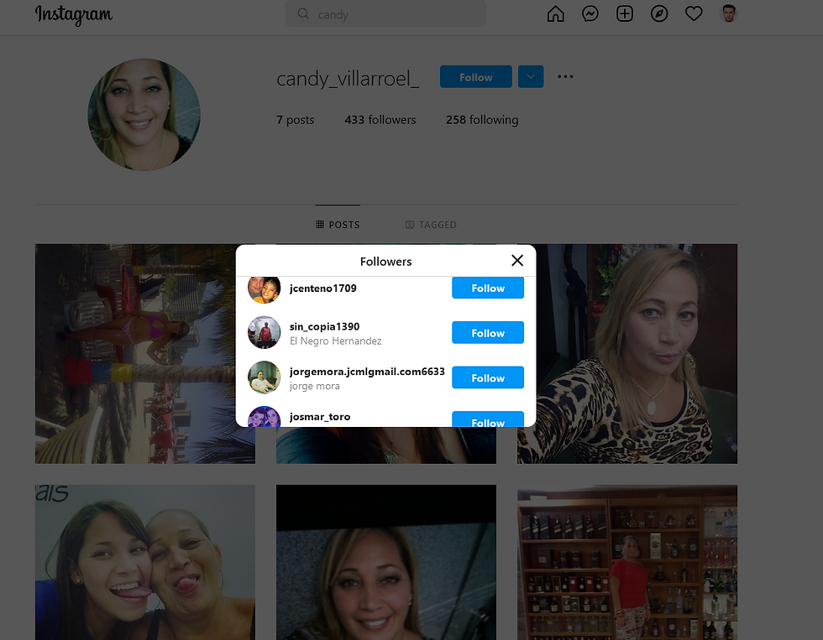
Task: Follow sin_copia1390
Action: pyautogui.click(x=488, y=333)
